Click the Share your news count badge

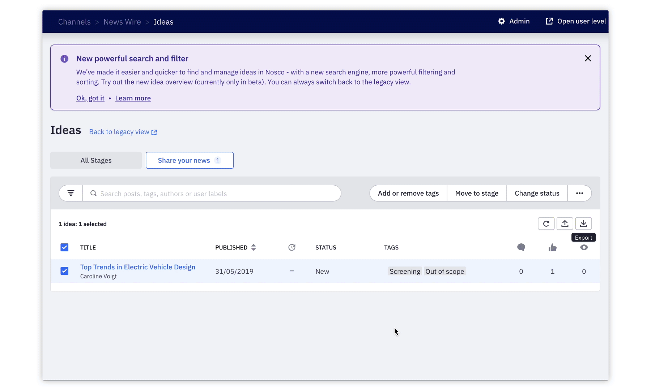coord(218,160)
